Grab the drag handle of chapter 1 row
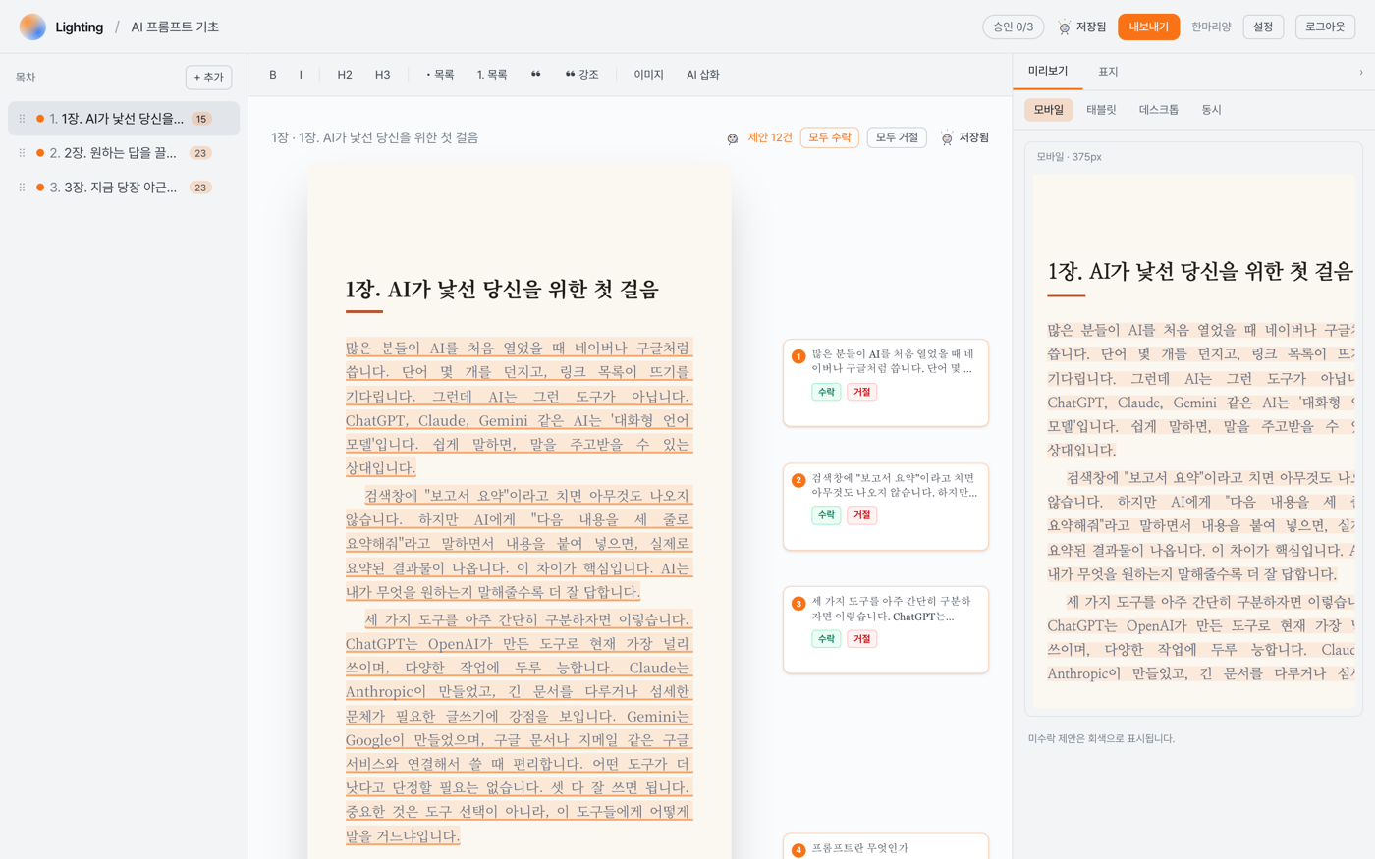This screenshot has width=1375, height=859. 22,119
